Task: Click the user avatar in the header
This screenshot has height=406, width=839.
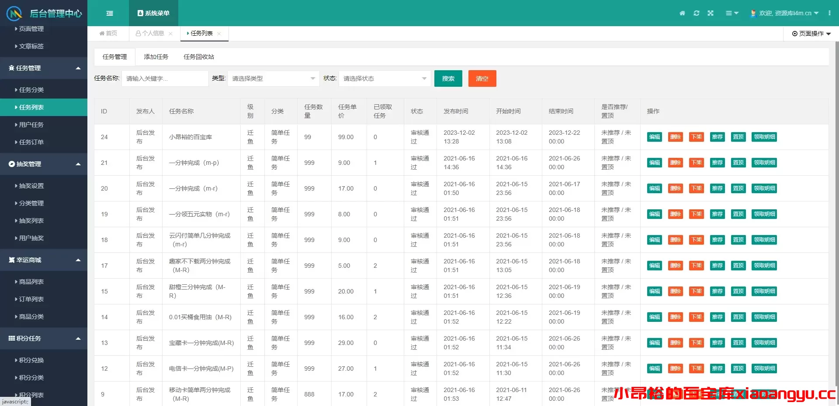Action: [x=753, y=13]
